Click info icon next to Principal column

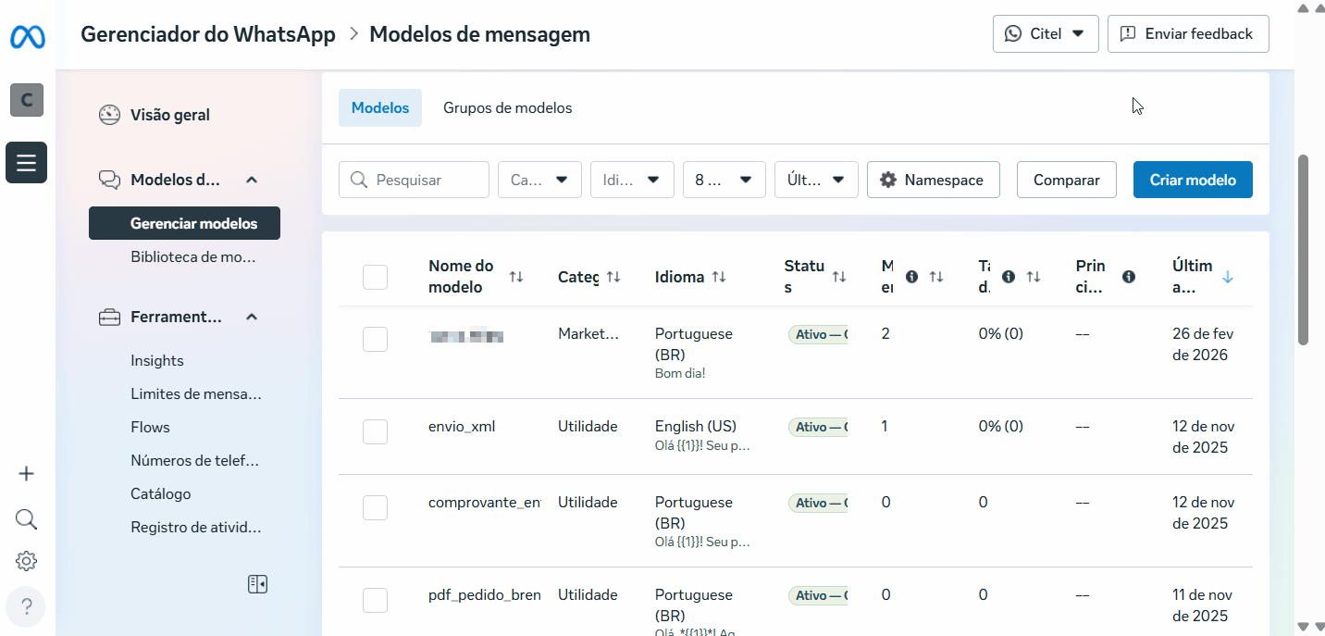tap(1129, 277)
